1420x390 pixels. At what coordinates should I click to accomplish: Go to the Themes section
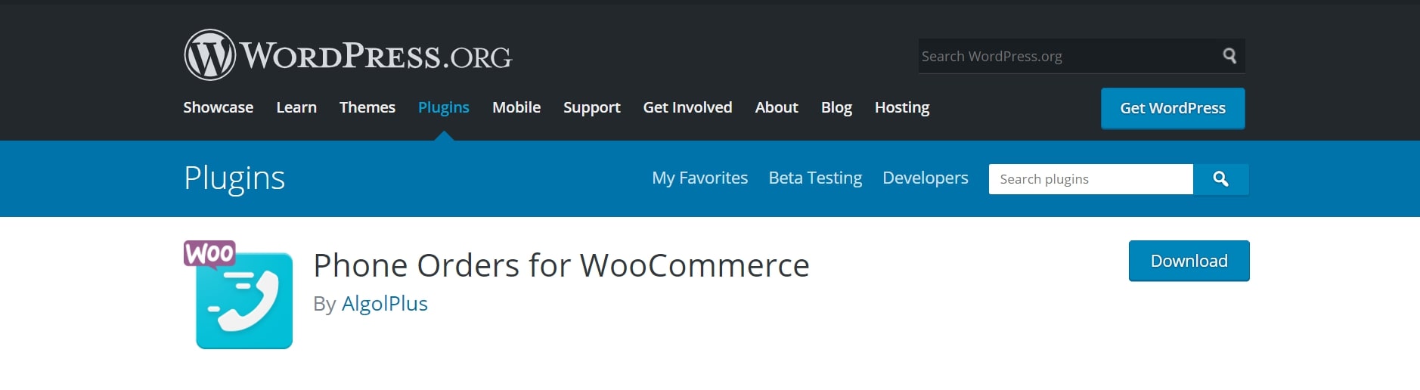click(x=367, y=107)
